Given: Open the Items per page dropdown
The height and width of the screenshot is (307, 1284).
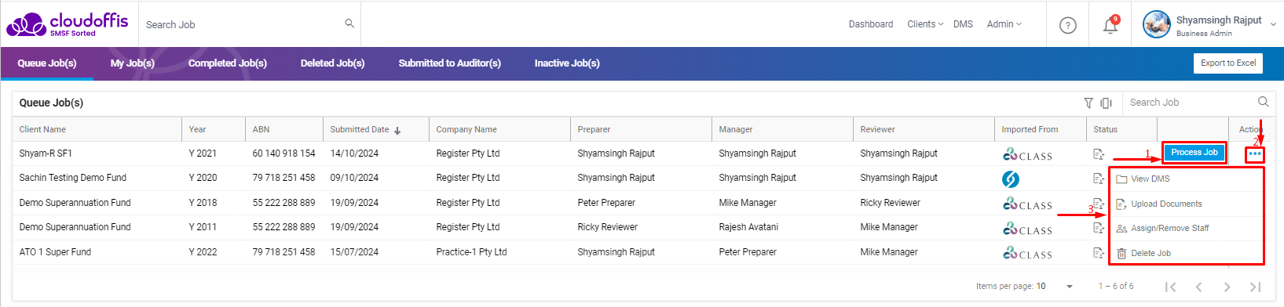Looking at the screenshot, I should [1055, 286].
